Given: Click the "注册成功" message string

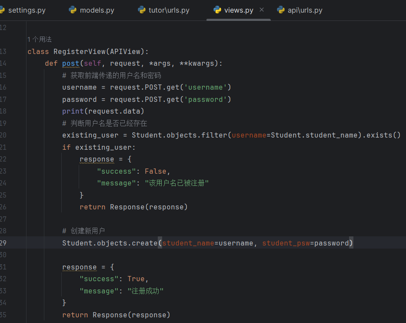Looking at the screenshot, I should [146, 291].
